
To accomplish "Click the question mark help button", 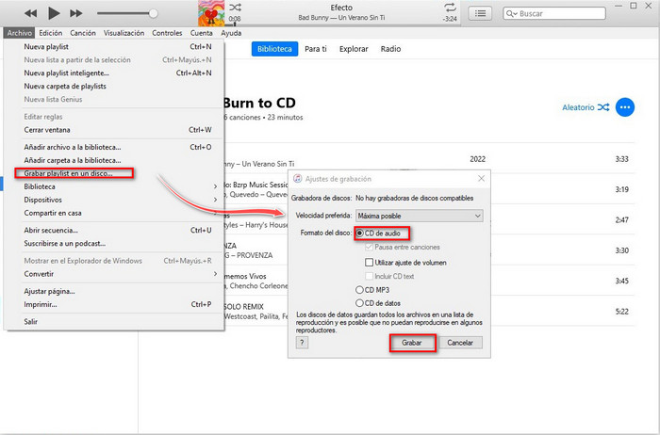I will click(302, 343).
